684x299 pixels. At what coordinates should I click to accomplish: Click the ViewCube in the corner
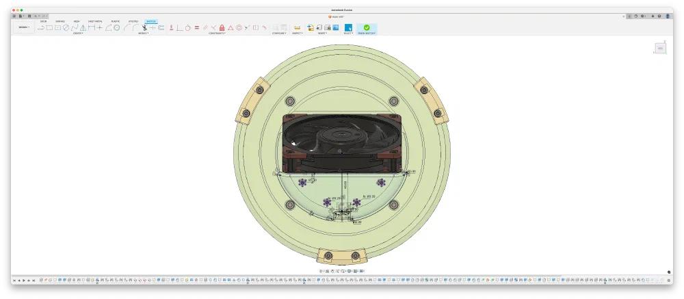[660, 48]
